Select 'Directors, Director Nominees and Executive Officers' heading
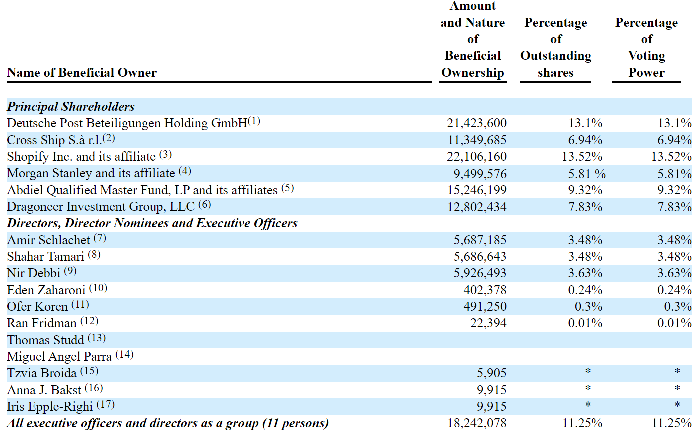698x441 pixels. [x=152, y=223]
